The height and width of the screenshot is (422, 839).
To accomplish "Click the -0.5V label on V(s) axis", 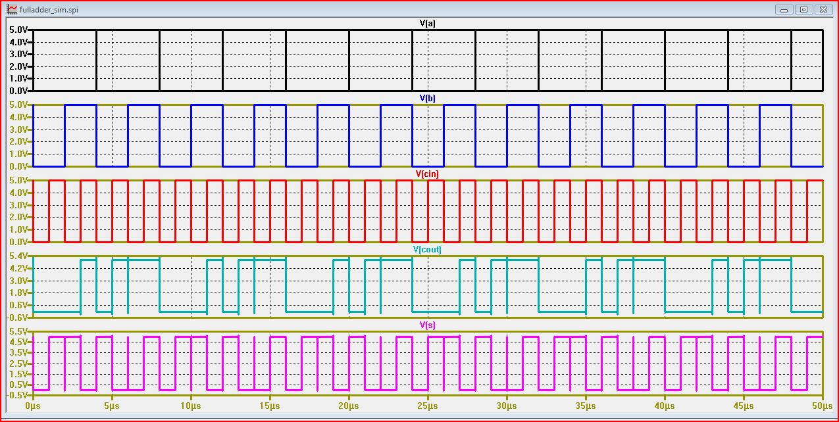I will point(16,395).
